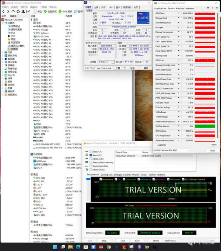The image size is (221, 251).
Task: Expand the 主板 tree node
Action: pyautogui.click(x=3, y=52)
